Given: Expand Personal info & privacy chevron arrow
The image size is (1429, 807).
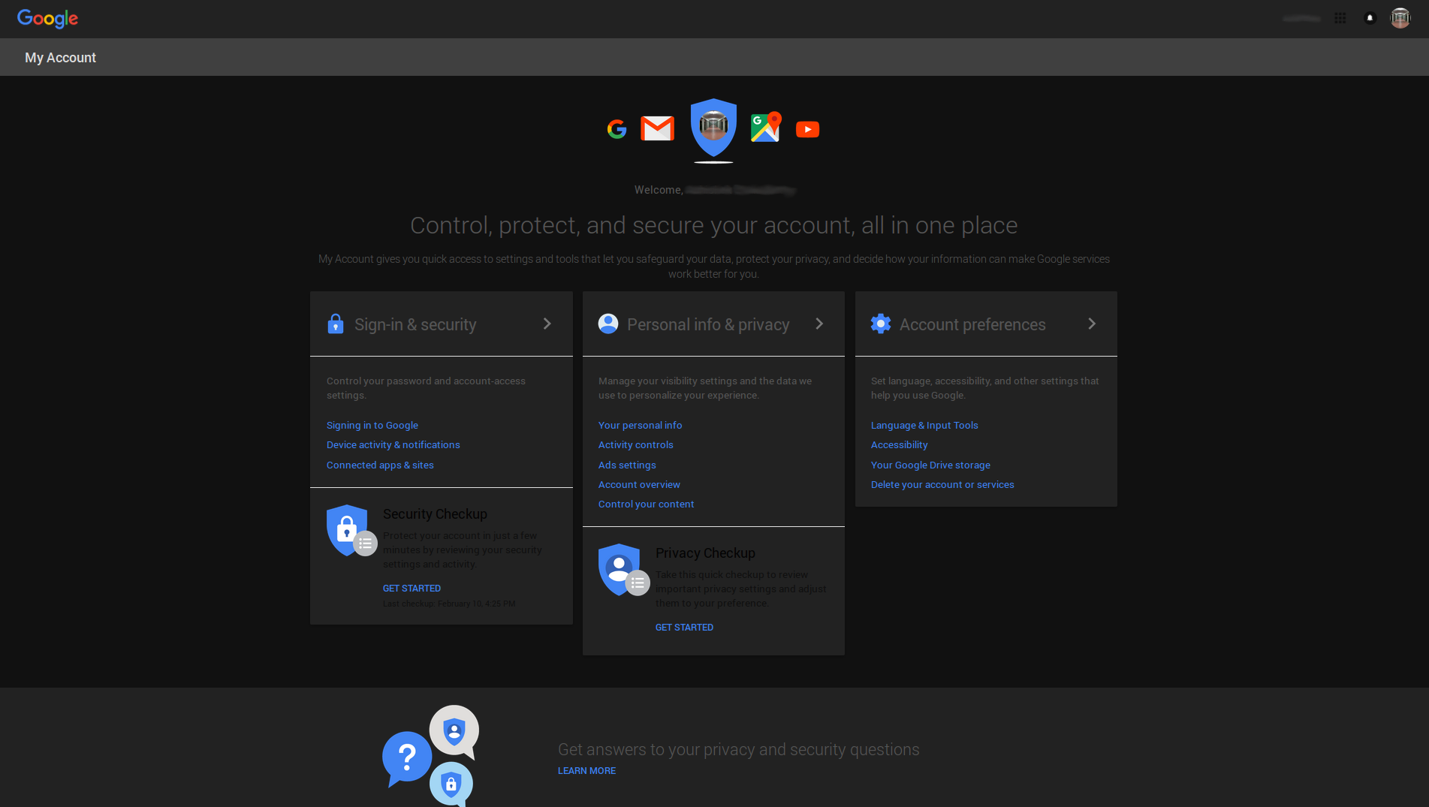Looking at the screenshot, I should point(819,324).
